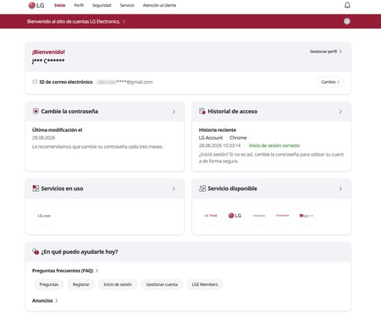This screenshot has height=318, width=381.
Task: Select the Preguntas FAQ chip
Action: tap(49, 284)
